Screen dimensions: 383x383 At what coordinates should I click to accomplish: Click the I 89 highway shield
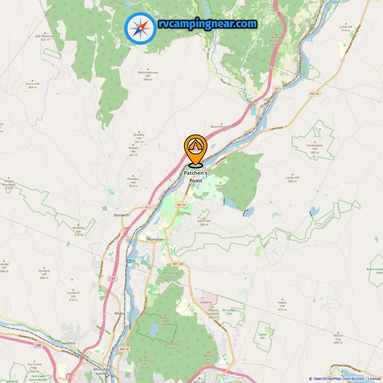[38, 345]
